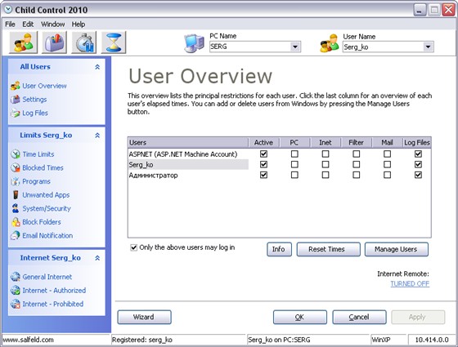Open the User Name dropdown
The width and height of the screenshot is (458, 347).
click(428, 47)
